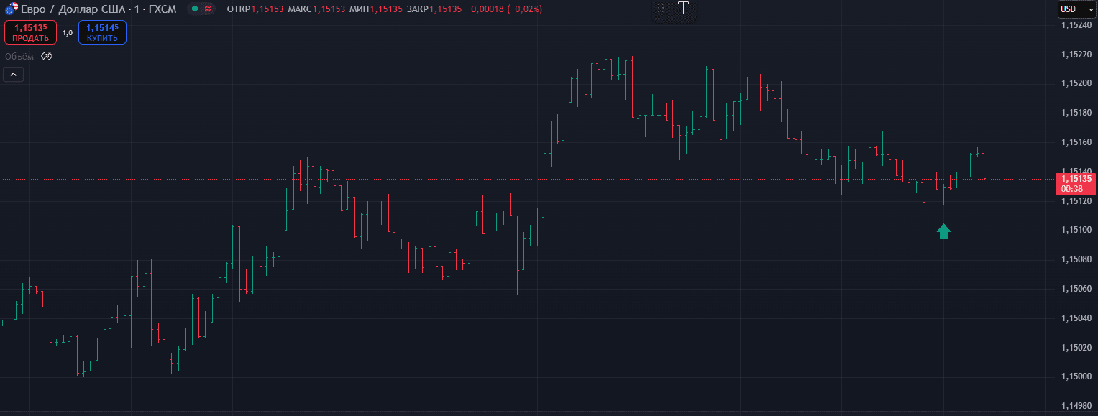Image resolution: width=1098 pixels, height=416 pixels.
Task: Click the 1,0 order quantity field
Action: click(x=67, y=33)
